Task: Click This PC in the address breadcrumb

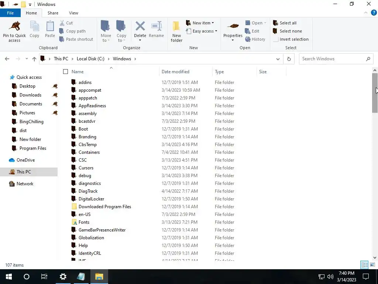Action: pos(61,59)
